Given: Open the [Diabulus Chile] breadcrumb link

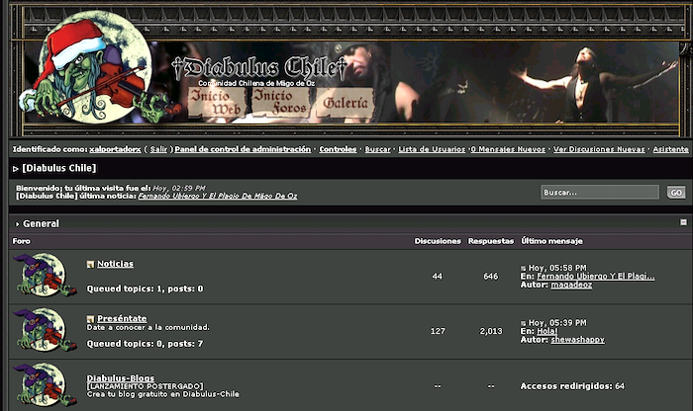Looking at the screenshot, I should pyautogui.click(x=59, y=168).
